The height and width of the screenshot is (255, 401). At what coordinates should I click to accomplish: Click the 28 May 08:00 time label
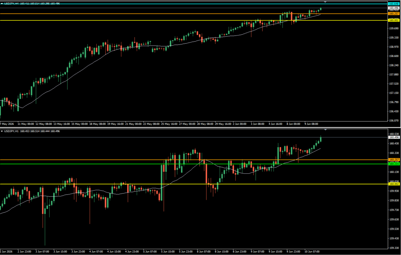(205, 124)
